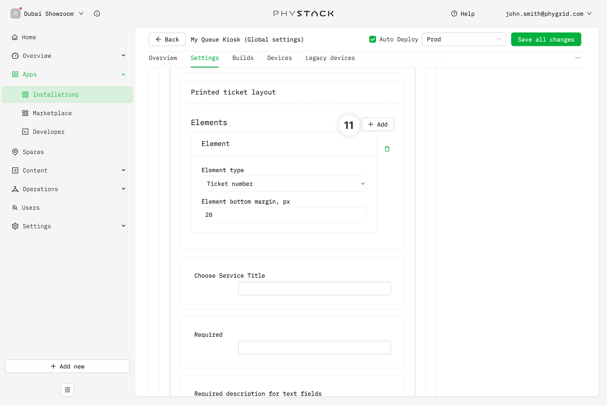
Task: Open Spaces from the sidebar
Action: tap(33, 152)
